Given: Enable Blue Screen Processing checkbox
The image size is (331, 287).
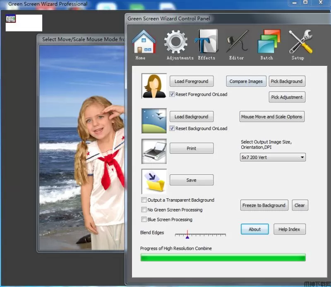Looking at the screenshot, I should click(144, 219).
